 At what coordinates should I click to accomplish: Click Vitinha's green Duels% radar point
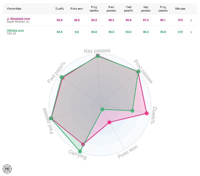coord(132,111)
